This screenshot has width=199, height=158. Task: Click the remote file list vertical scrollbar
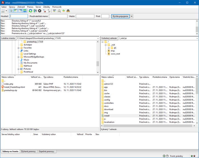click(x=197, y=102)
